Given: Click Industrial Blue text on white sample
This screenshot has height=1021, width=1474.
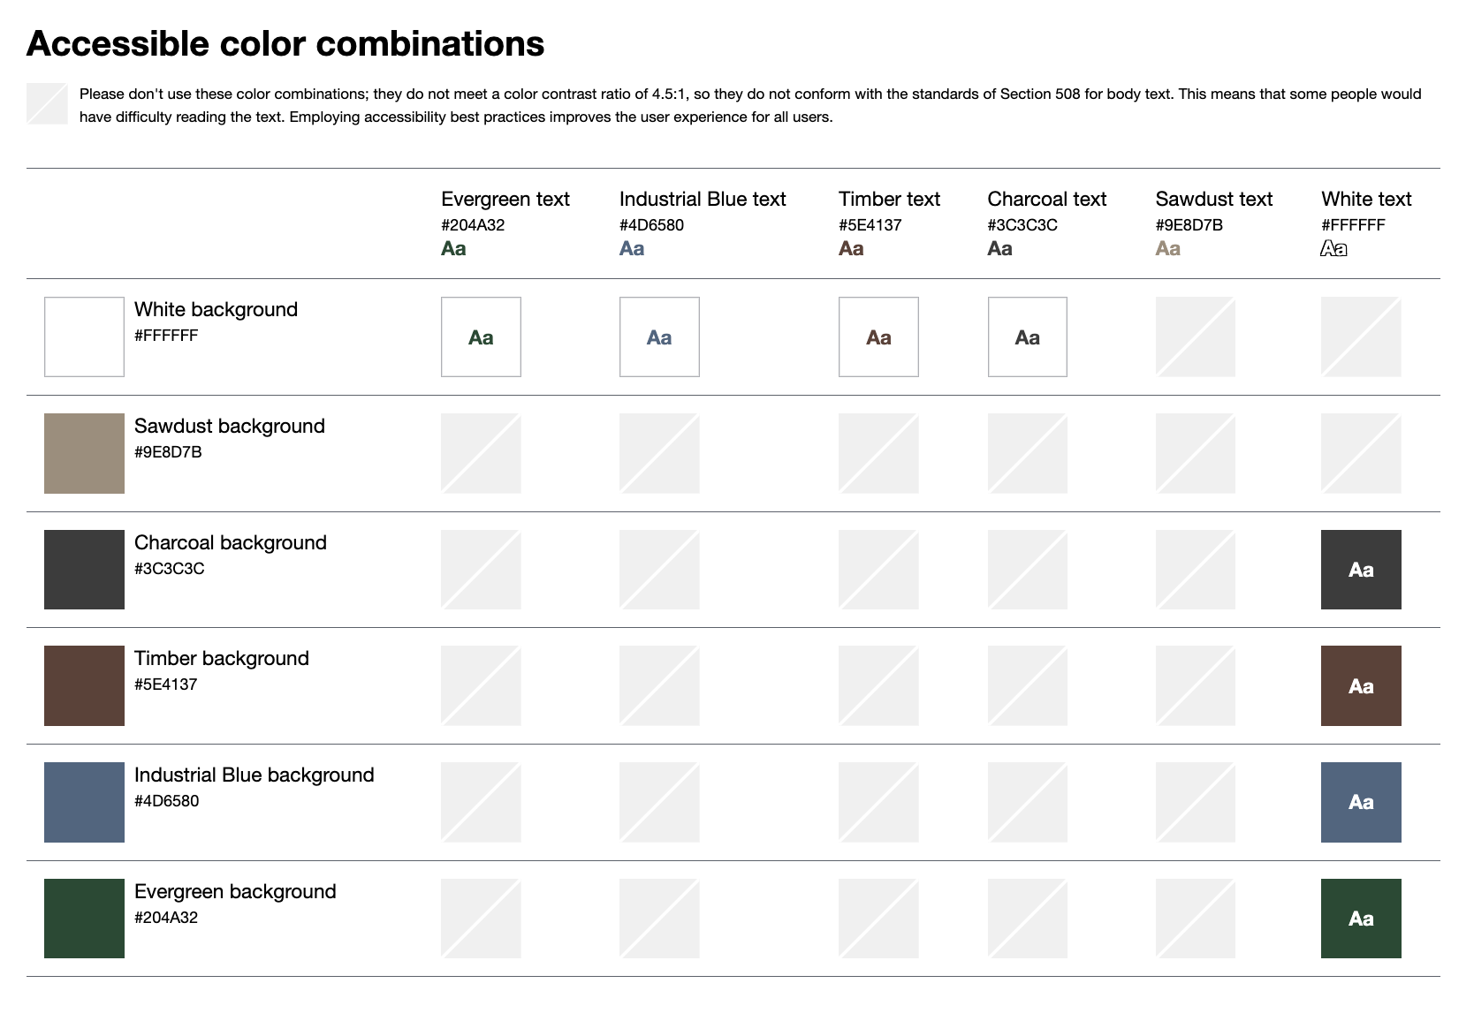Looking at the screenshot, I should click(659, 337).
